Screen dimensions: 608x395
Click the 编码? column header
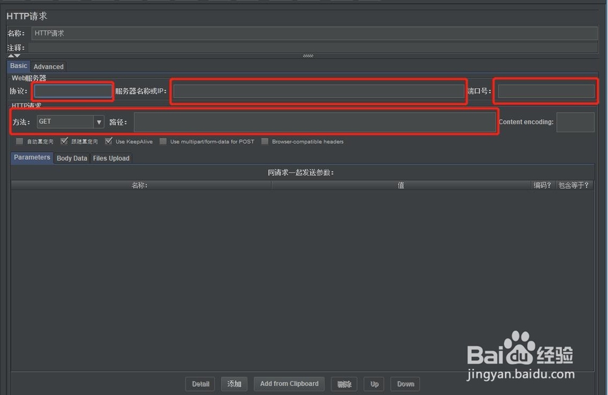pos(543,185)
